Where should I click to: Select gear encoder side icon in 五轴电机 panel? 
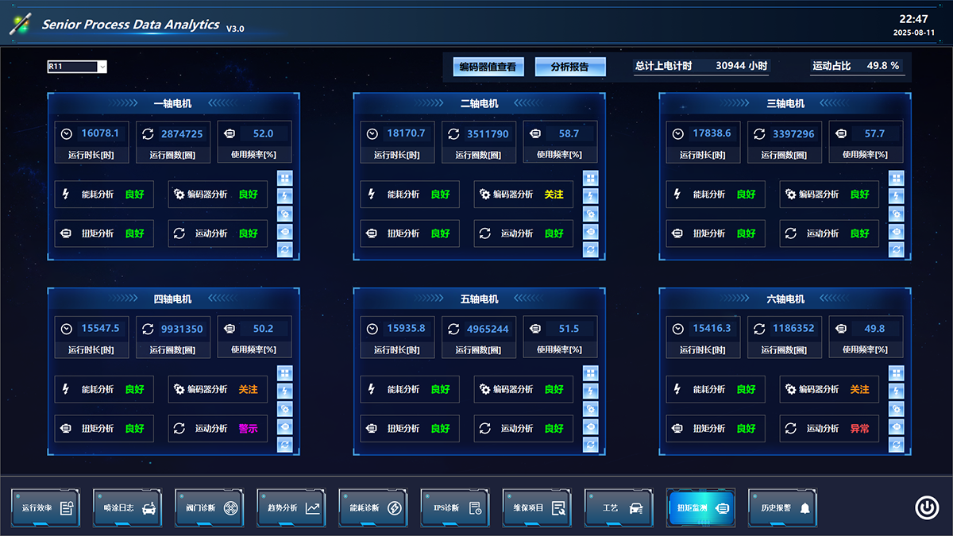coord(590,409)
